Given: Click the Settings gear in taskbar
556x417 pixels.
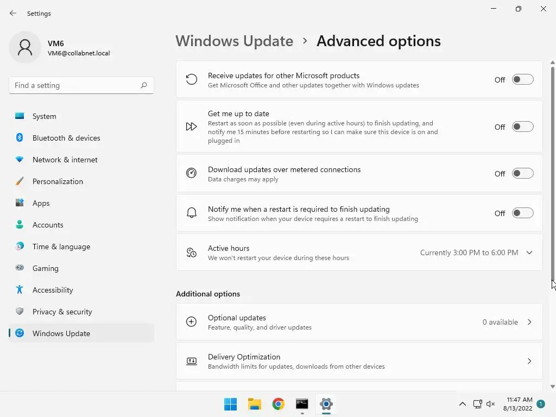Looking at the screenshot, I should click(x=326, y=404).
